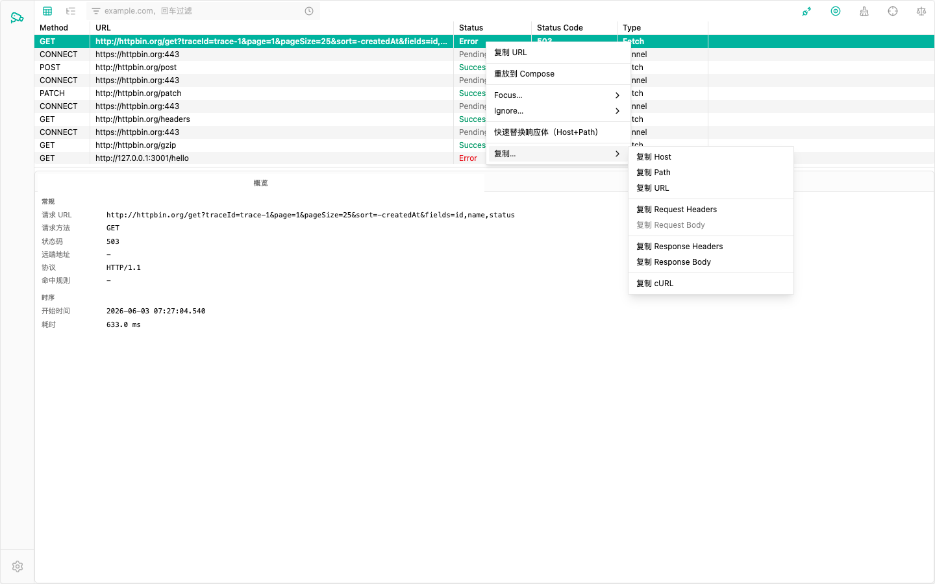Click the 请求 URL label

tap(56, 215)
